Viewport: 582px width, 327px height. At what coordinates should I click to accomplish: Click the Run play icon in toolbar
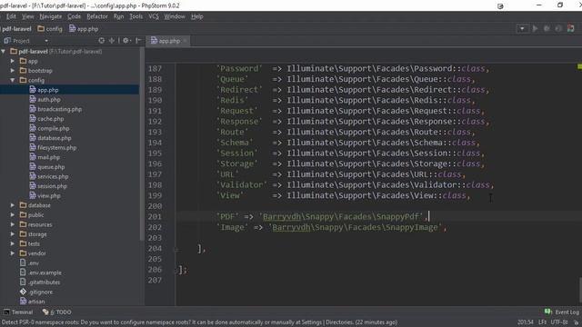coord(535,28)
